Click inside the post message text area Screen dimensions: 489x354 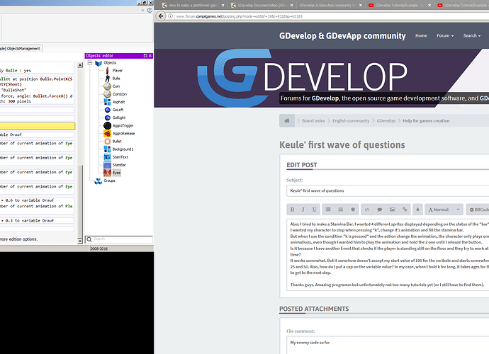(388, 255)
